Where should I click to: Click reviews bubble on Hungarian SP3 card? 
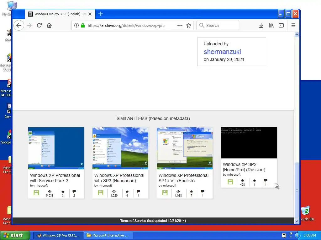[138, 192]
